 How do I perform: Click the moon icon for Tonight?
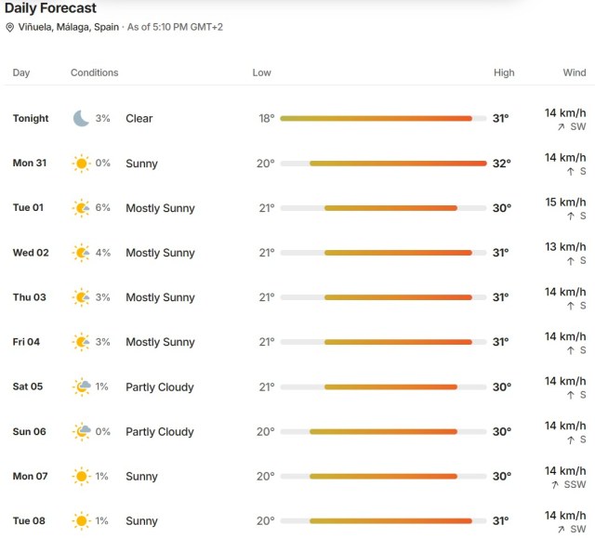point(81,118)
